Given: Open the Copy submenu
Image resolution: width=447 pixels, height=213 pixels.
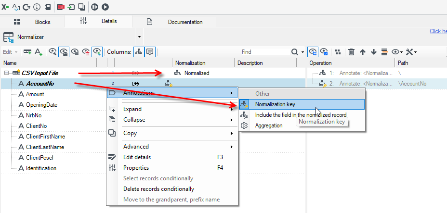Looking at the screenshot, I should click(172, 133).
